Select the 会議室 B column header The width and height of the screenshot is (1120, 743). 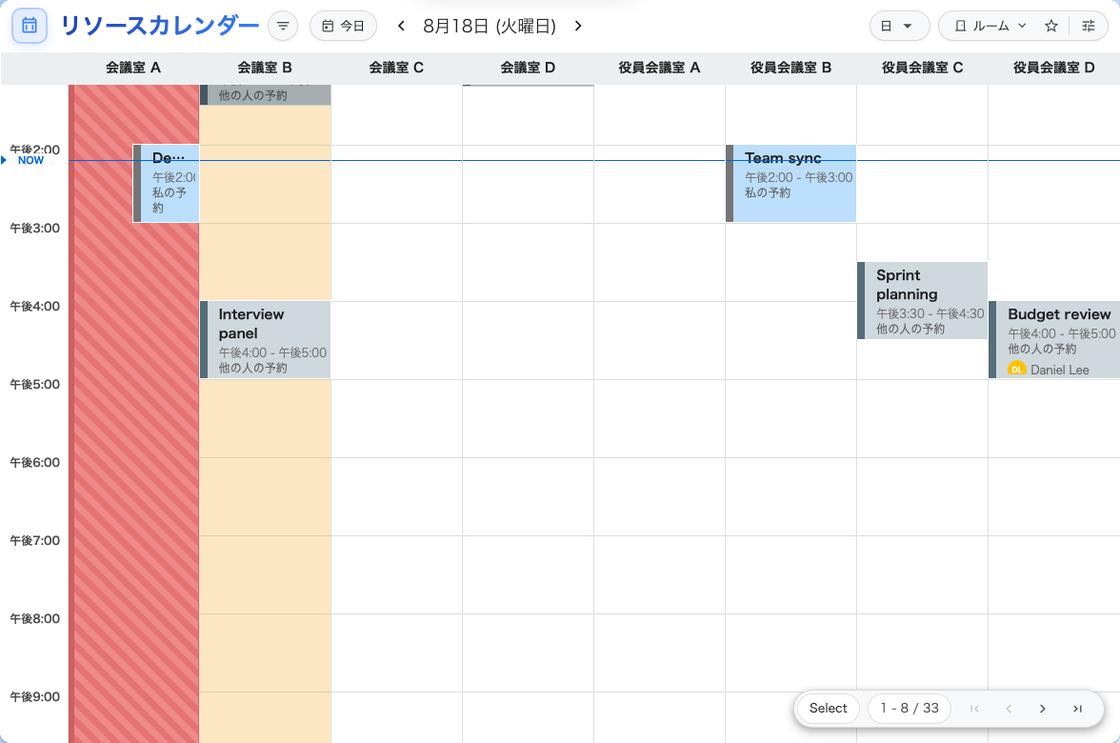click(265, 68)
